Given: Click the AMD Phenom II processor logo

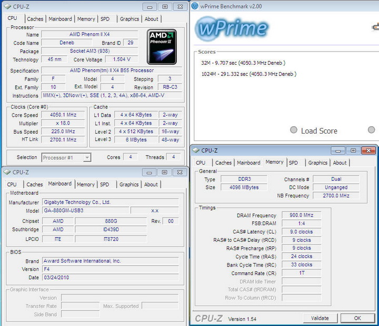Looking at the screenshot, I should [x=162, y=47].
